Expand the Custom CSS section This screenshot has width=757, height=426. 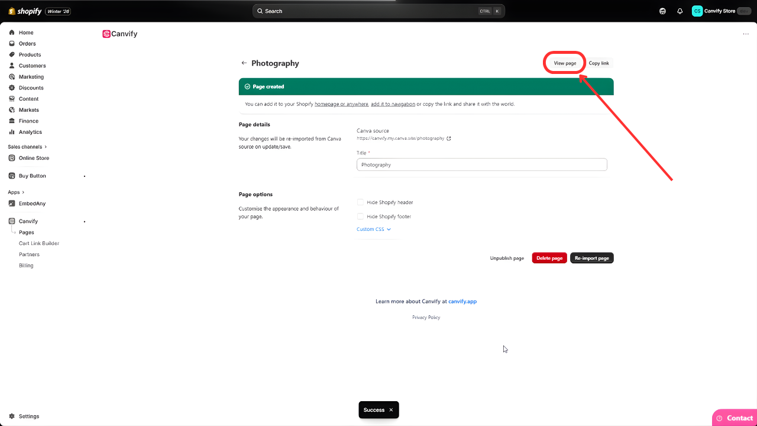pos(374,229)
